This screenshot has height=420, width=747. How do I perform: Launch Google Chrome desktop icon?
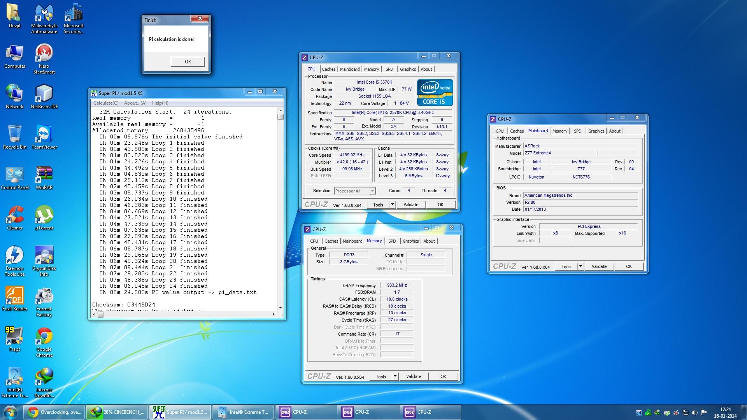point(44,342)
